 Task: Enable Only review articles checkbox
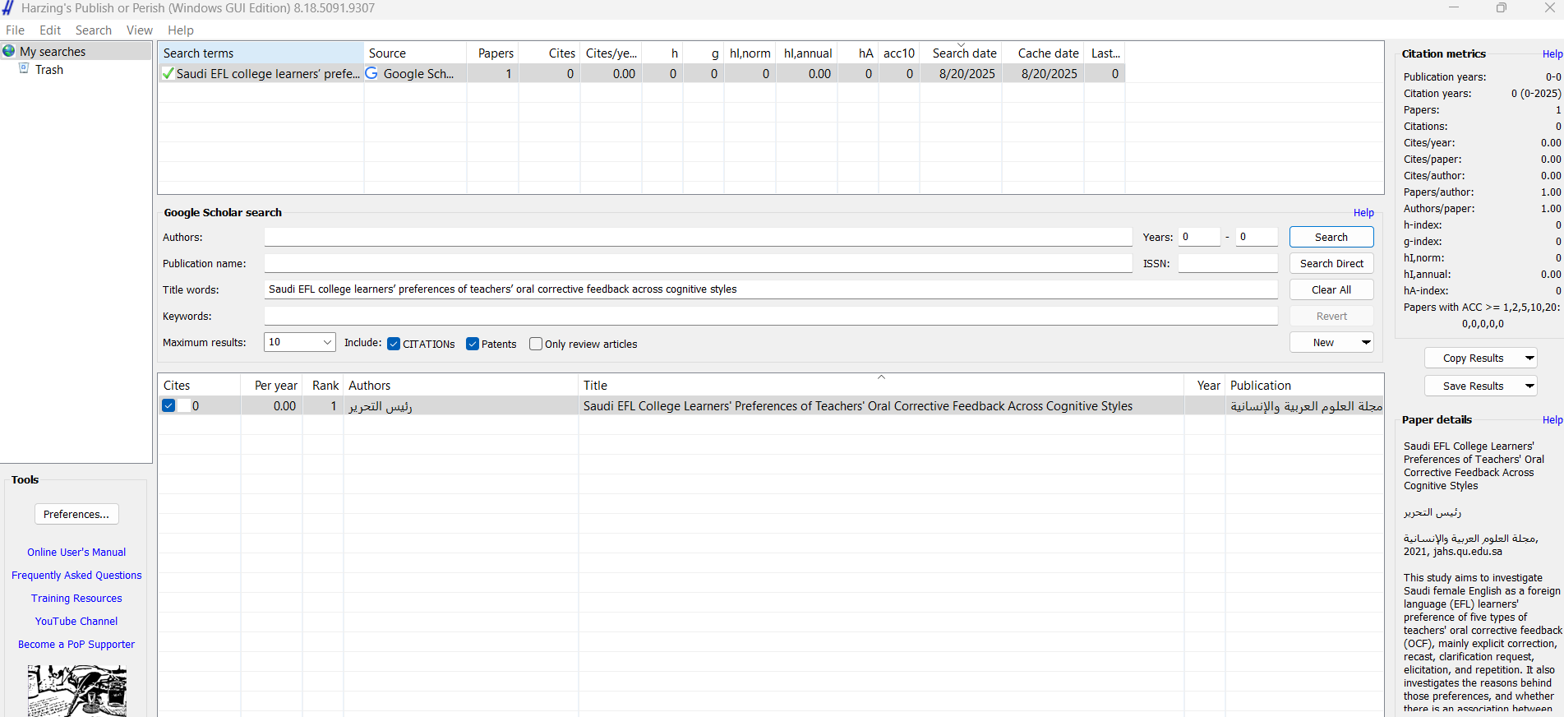pos(536,344)
